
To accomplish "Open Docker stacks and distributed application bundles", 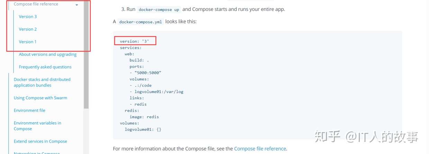I will click(x=42, y=82).
